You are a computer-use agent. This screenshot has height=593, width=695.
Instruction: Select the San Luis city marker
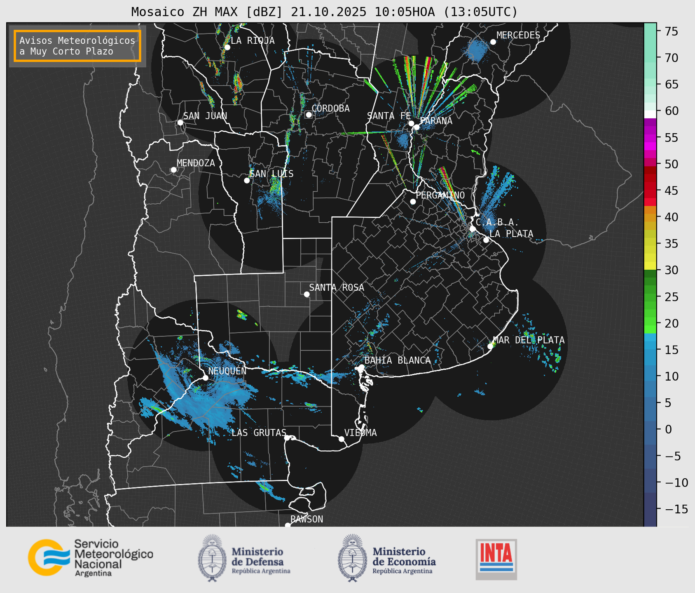[x=247, y=181]
